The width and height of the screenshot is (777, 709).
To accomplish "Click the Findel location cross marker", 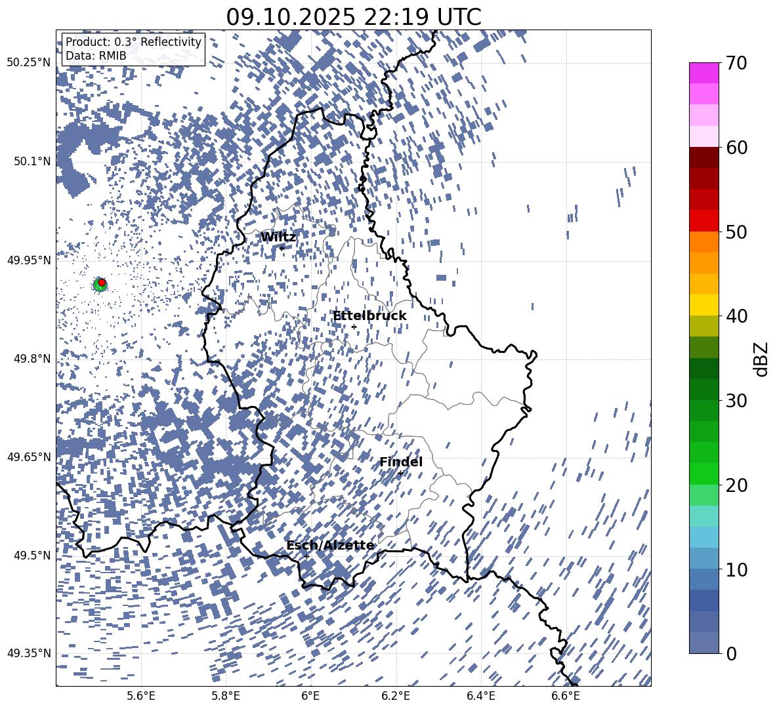I will pyautogui.click(x=400, y=474).
